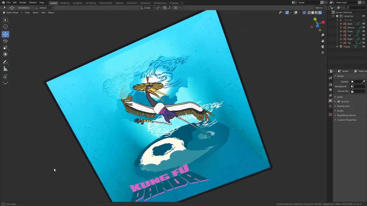Screen dimensions: 367x206
Task: Open the viewport Add menu
Action: tap(43, 13)
